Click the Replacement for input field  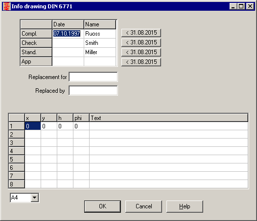pyautogui.click(x=93, y=77)
